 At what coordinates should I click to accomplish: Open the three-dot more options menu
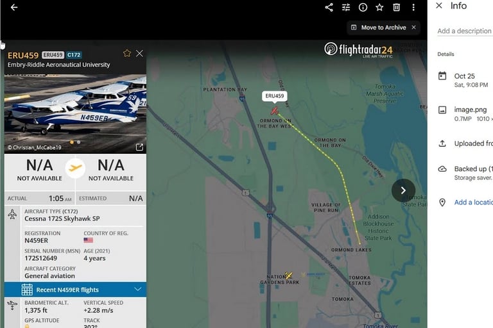pyautogui.click(x=413, y=7)
